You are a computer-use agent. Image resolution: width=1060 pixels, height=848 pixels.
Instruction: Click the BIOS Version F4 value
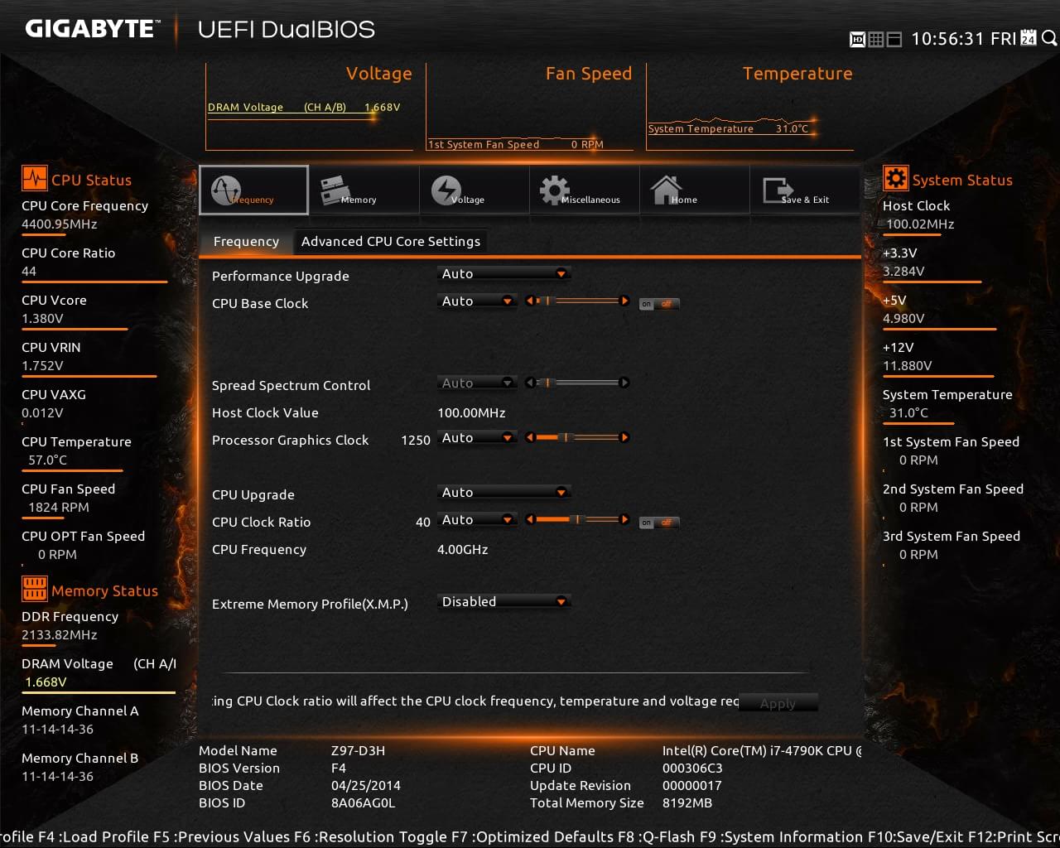(x=339, y=768)
